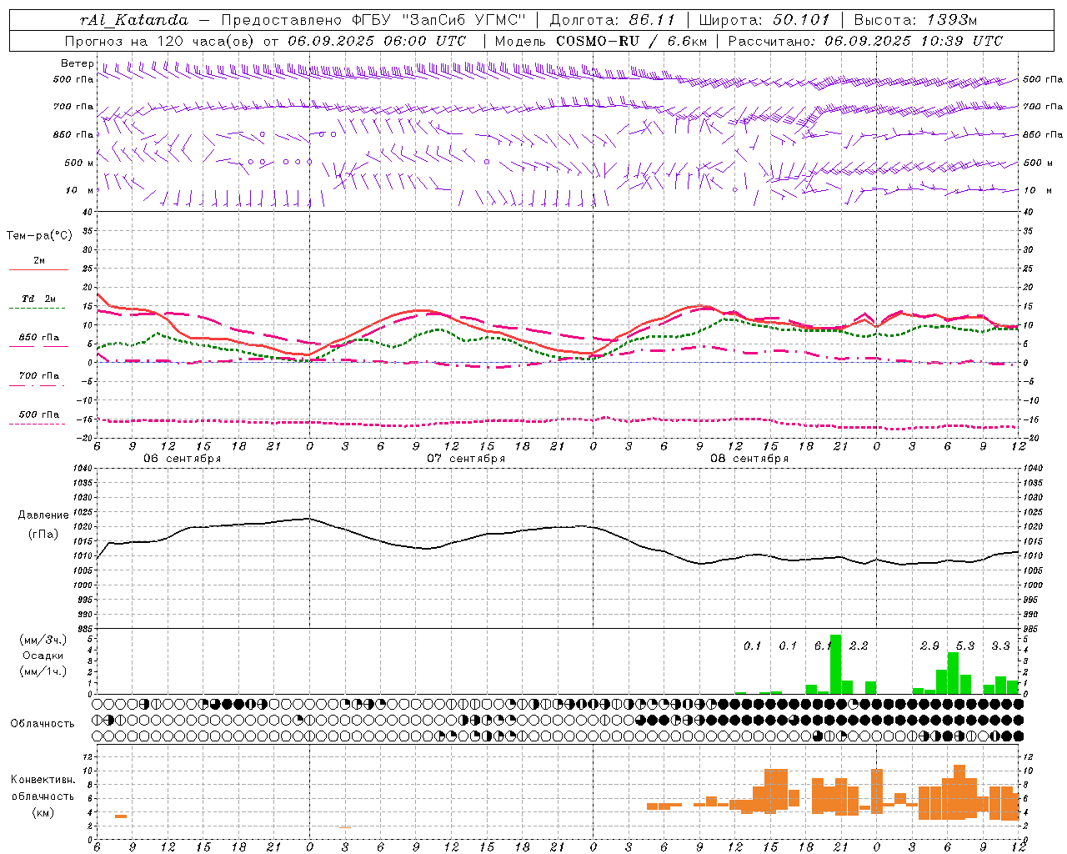Click the Конвективн. convective cloud label
Screen dimensions: 1067x854
(x=43, y=780)
